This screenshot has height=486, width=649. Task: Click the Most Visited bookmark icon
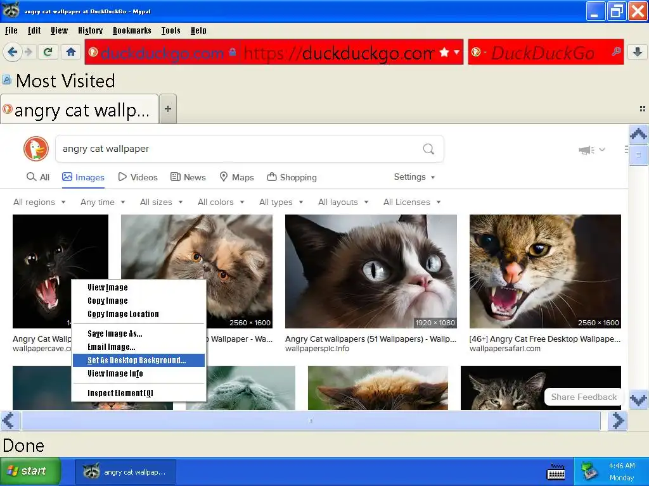(x=6, y=80)
